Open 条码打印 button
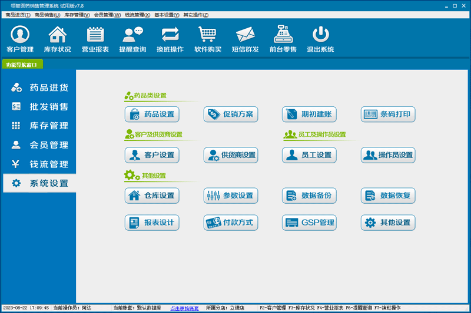 point(388,114)
